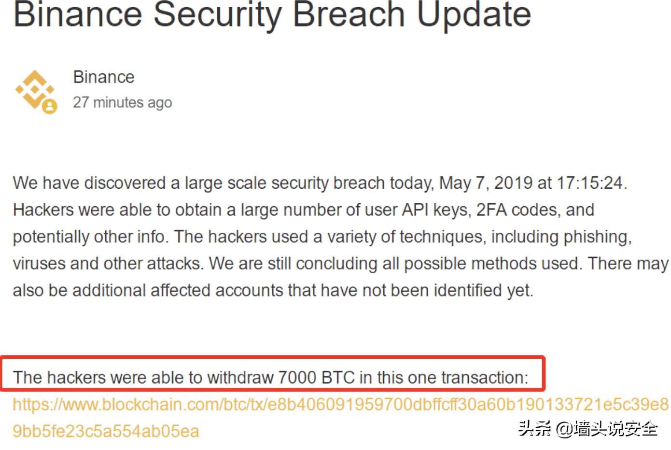The image size is (671, 450).
Task: Click the @墙头说安全 watermark handle
Action: tap(607, 428)
